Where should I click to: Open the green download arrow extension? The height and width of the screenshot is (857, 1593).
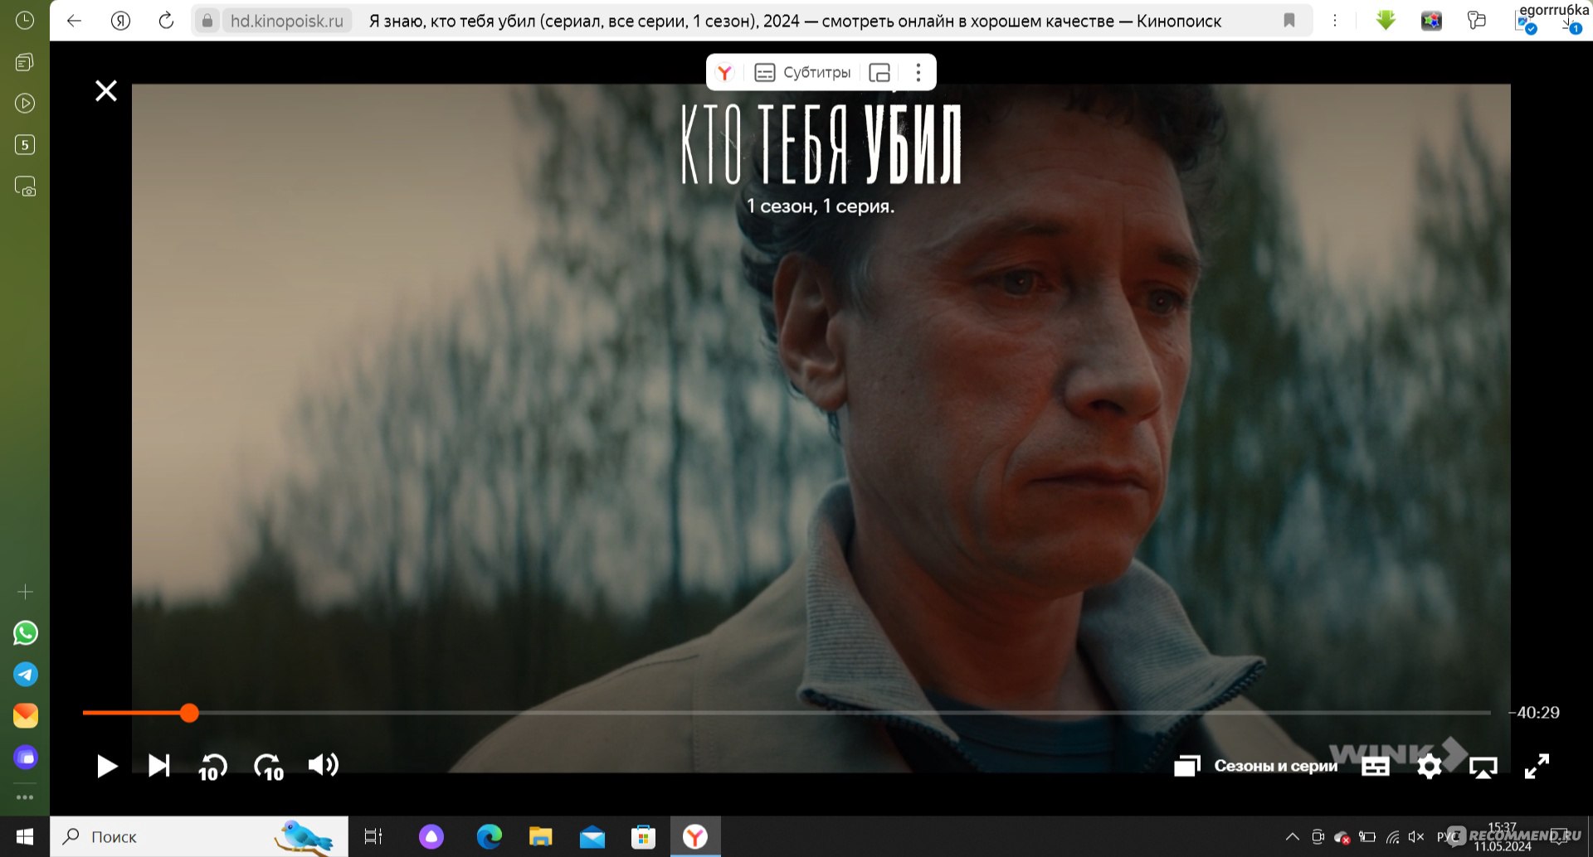tap(1386, 21)
